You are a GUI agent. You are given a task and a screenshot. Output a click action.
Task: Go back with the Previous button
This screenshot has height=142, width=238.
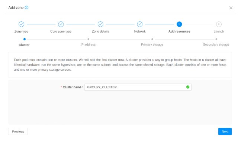pyautogui.click(x=18, y=131)
